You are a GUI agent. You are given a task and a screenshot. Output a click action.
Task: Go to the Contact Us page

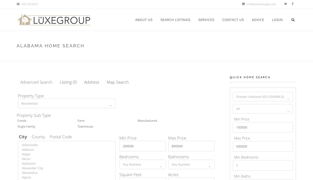point(233,20)
